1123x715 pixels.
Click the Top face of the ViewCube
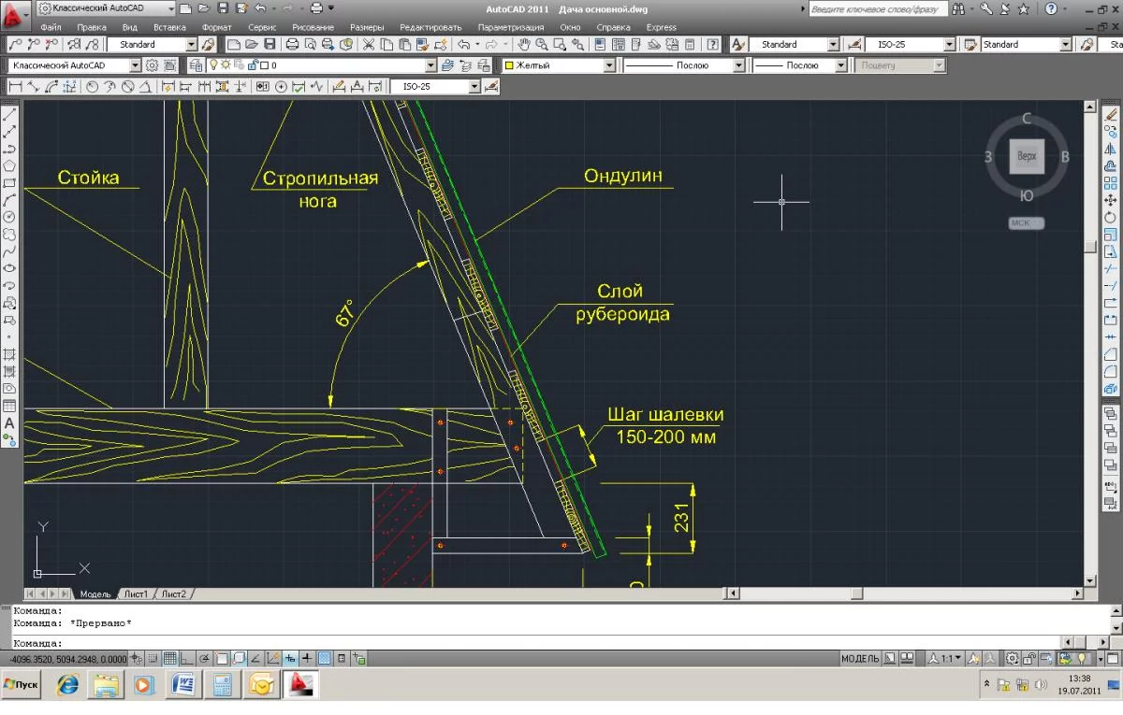point(1027,156)
